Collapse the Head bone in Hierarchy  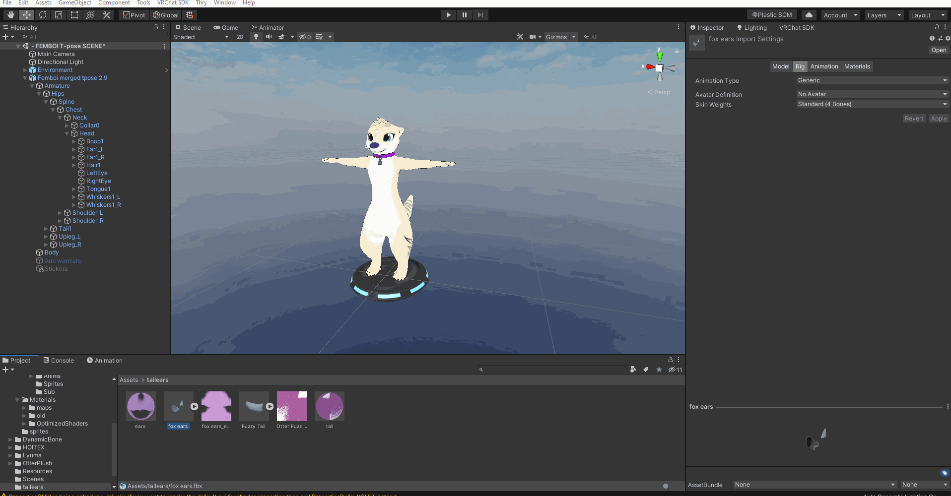tap(67, 133)
